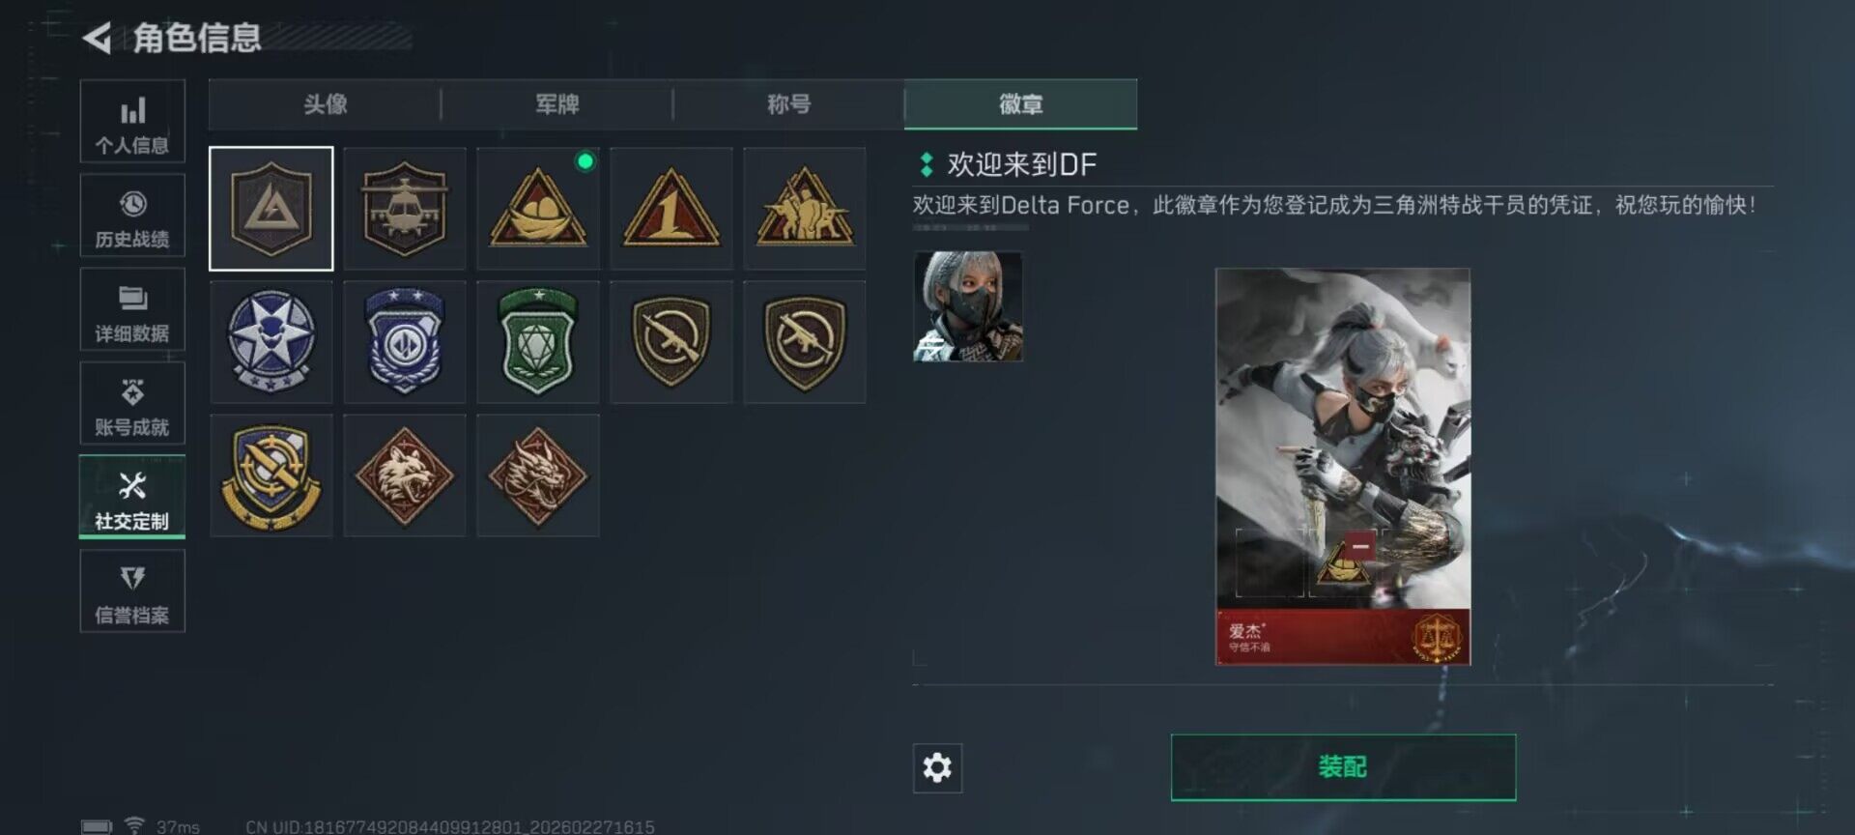Select the equipped bird triangle badge
Viewport: 1855px width, 835px height.
[538, 209]
